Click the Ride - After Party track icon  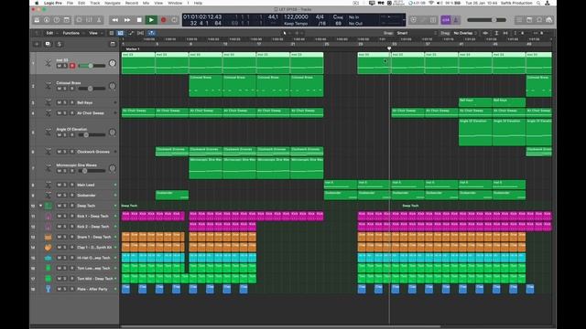49,289
